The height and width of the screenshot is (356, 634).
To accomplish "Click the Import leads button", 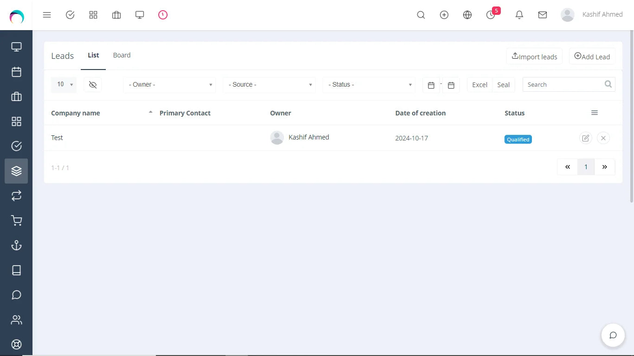I will click(534, 57).
